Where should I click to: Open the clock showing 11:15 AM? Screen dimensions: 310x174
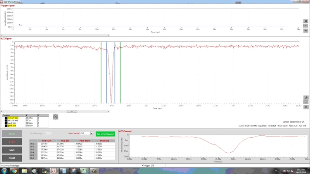(301, 171)
